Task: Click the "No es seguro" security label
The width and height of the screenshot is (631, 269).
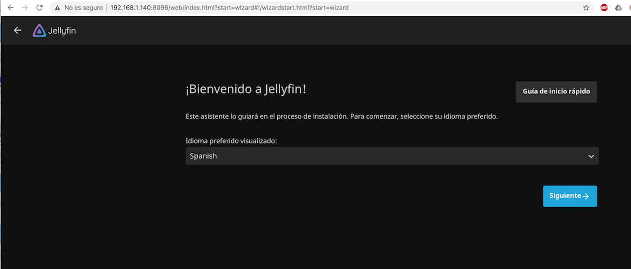Action: point(84,8)
